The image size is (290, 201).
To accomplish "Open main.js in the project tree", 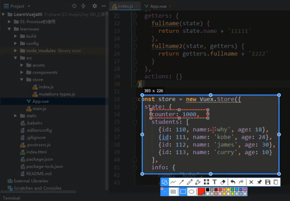I will tap(36, 108).
